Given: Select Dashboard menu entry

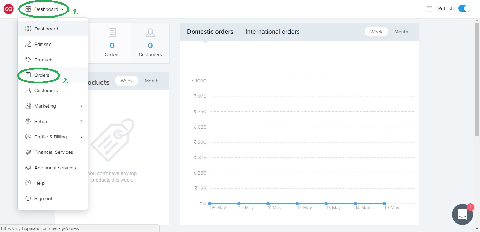Looking at the screenshot, I should [53, 29].
